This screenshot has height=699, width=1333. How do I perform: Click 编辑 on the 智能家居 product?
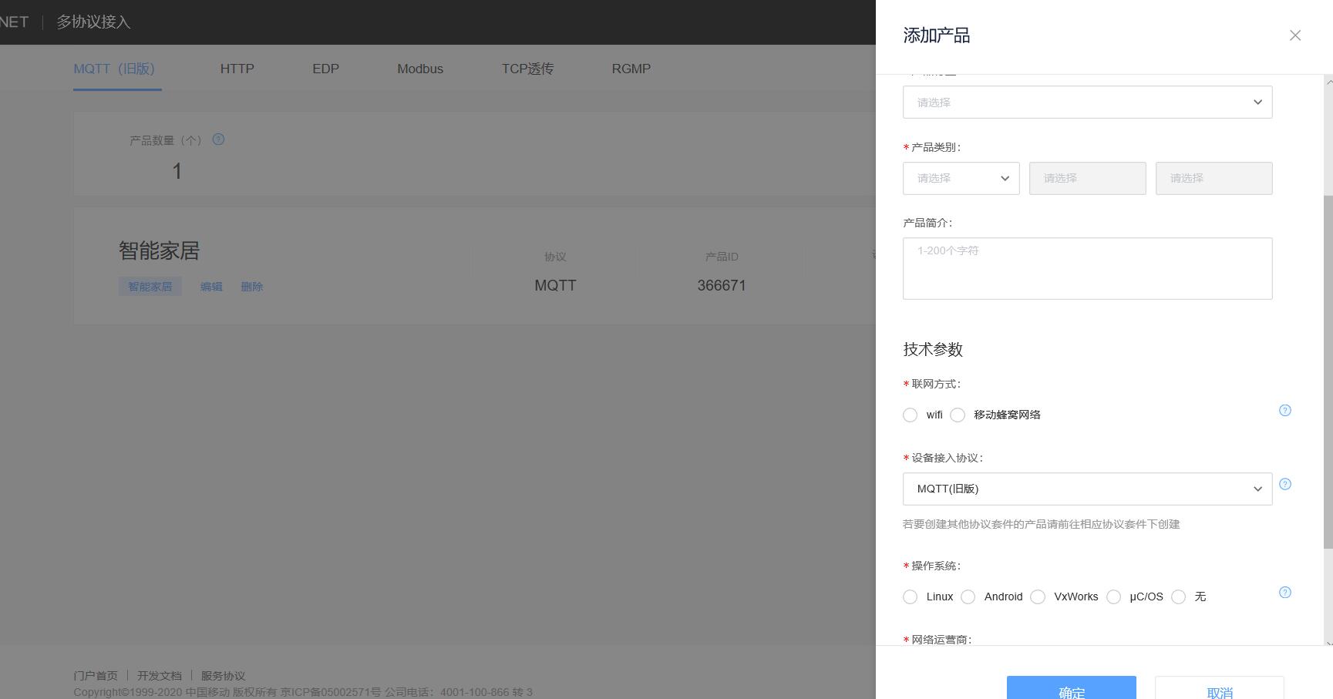coord(210,286)
